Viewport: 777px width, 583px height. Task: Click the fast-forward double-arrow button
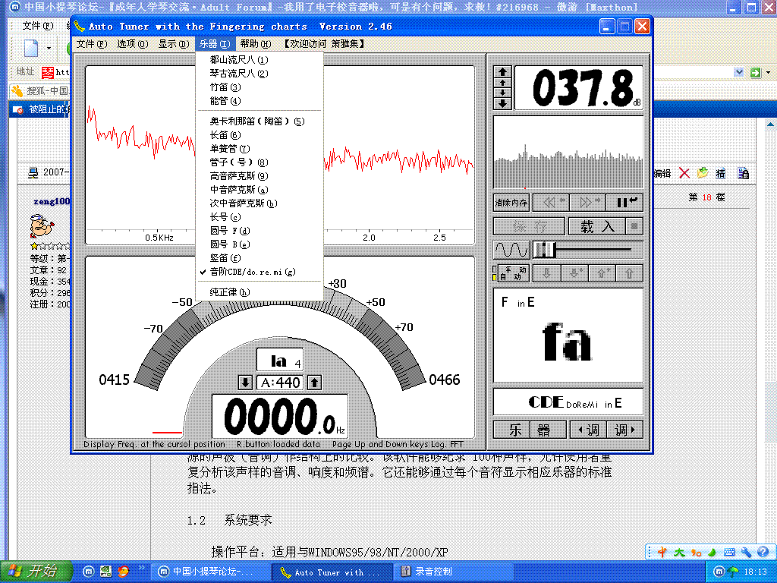[589, 202]
